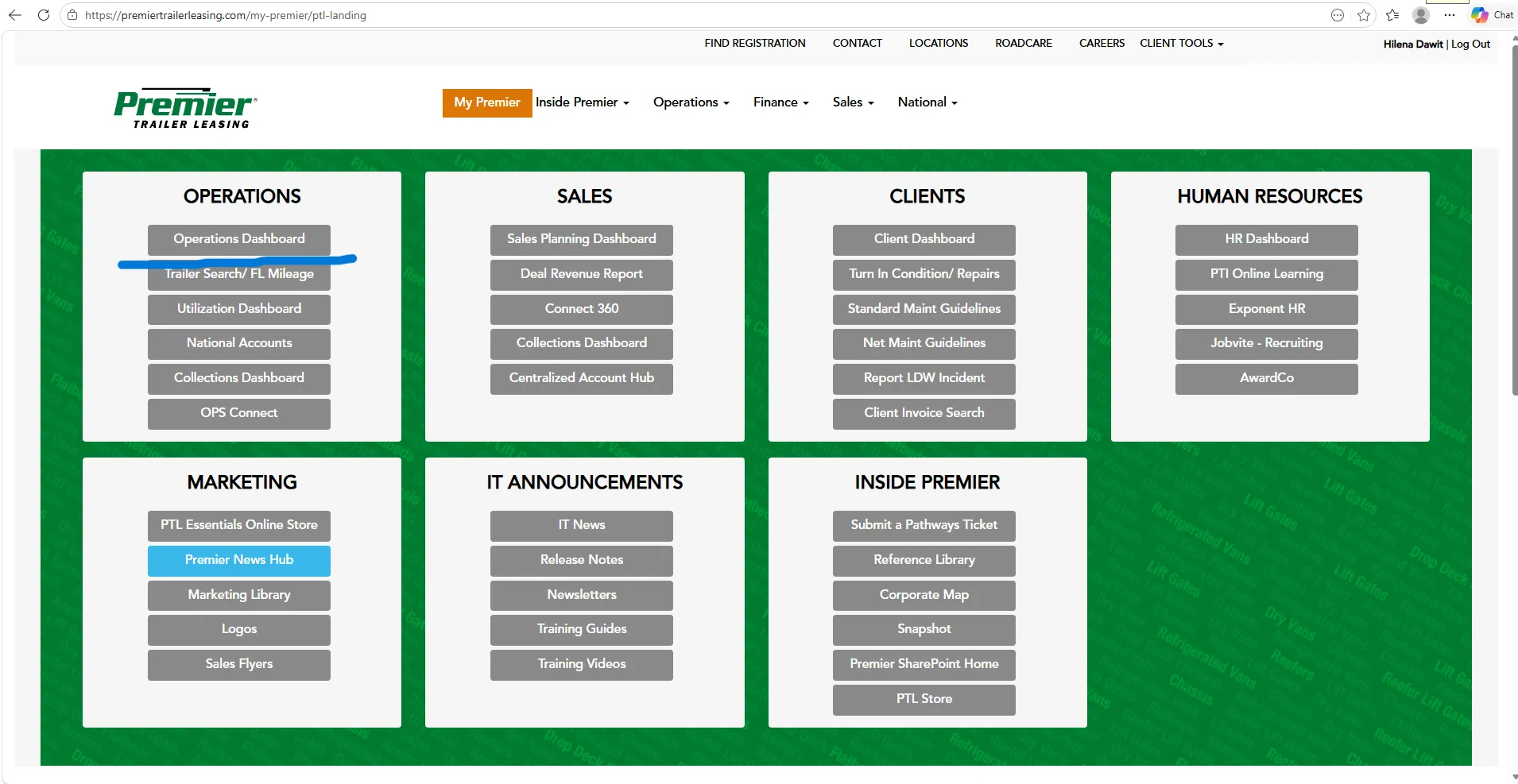The width and height of the screenshot is (1518, 784).
Task: Open Careers menu item
Action: tap(1102, 43)
